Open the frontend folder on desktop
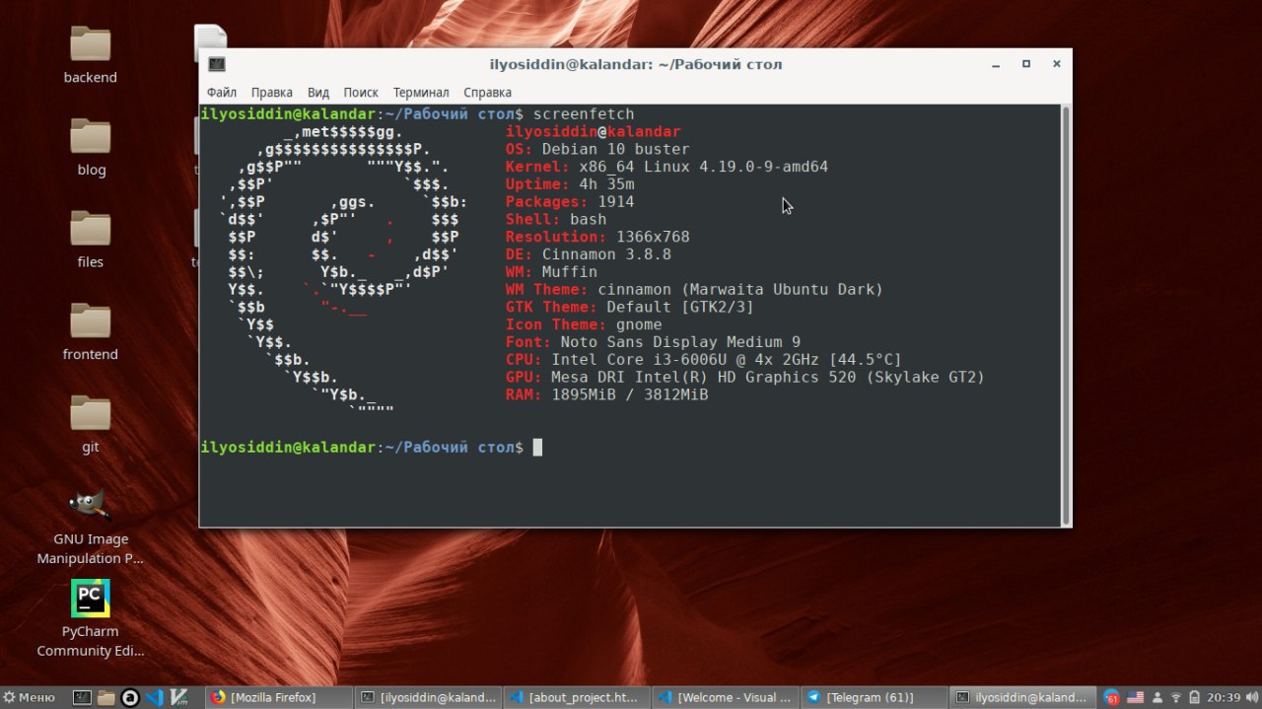Screen dimensions: 1262x709 (x=91, y=331)
